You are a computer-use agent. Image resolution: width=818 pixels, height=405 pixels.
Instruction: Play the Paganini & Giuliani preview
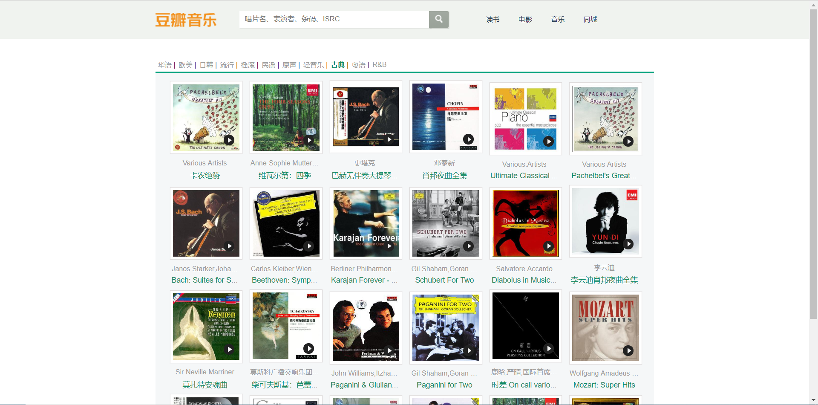[x=389, y=350]
